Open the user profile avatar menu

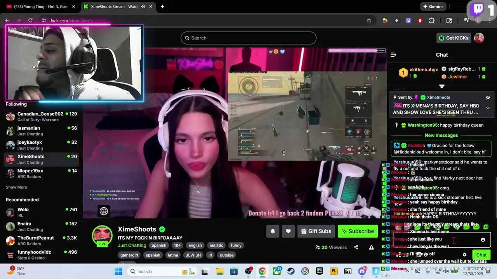click(479, 38)
